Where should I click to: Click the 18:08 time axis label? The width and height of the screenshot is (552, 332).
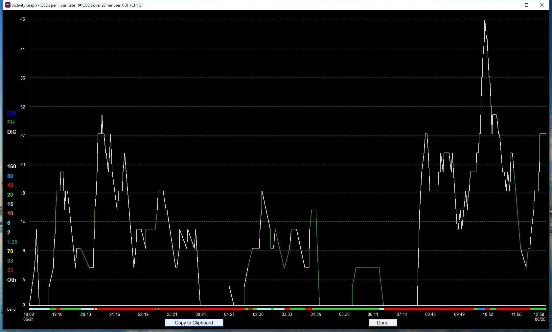tap(29, 315)
